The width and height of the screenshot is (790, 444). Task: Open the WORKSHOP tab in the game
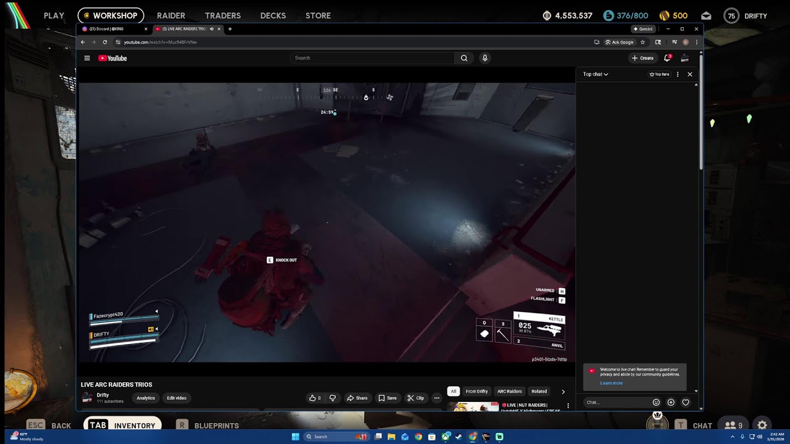click(110, 15)
